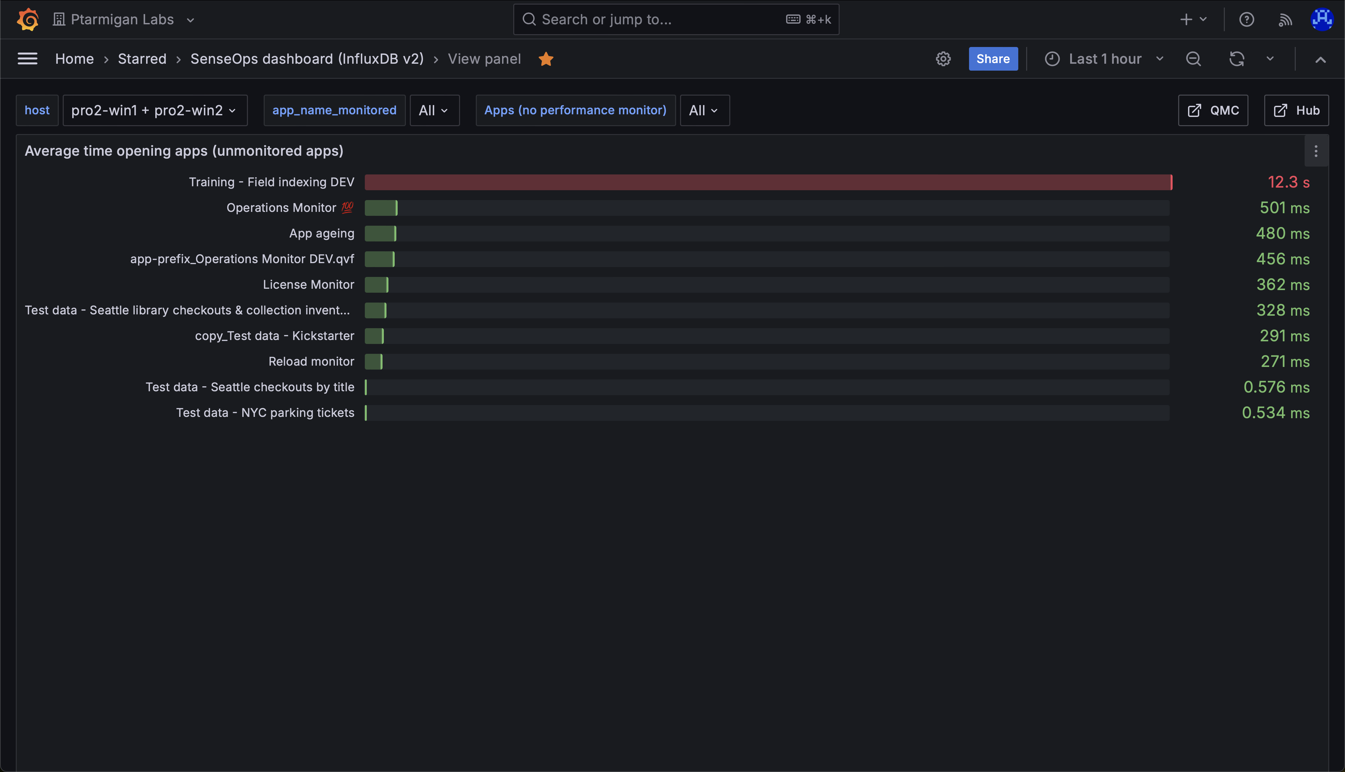
Task: Expand the auto-refresh interval dropdown arrow
Action: tap(1270, 59)
